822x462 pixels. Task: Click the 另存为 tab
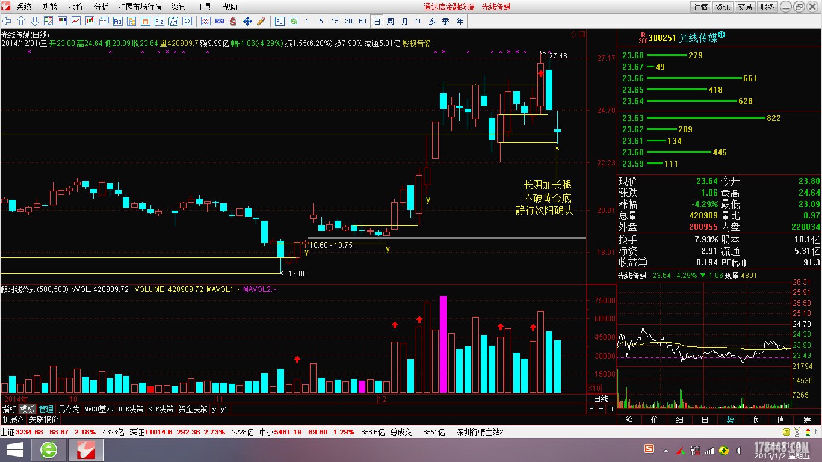69,409
